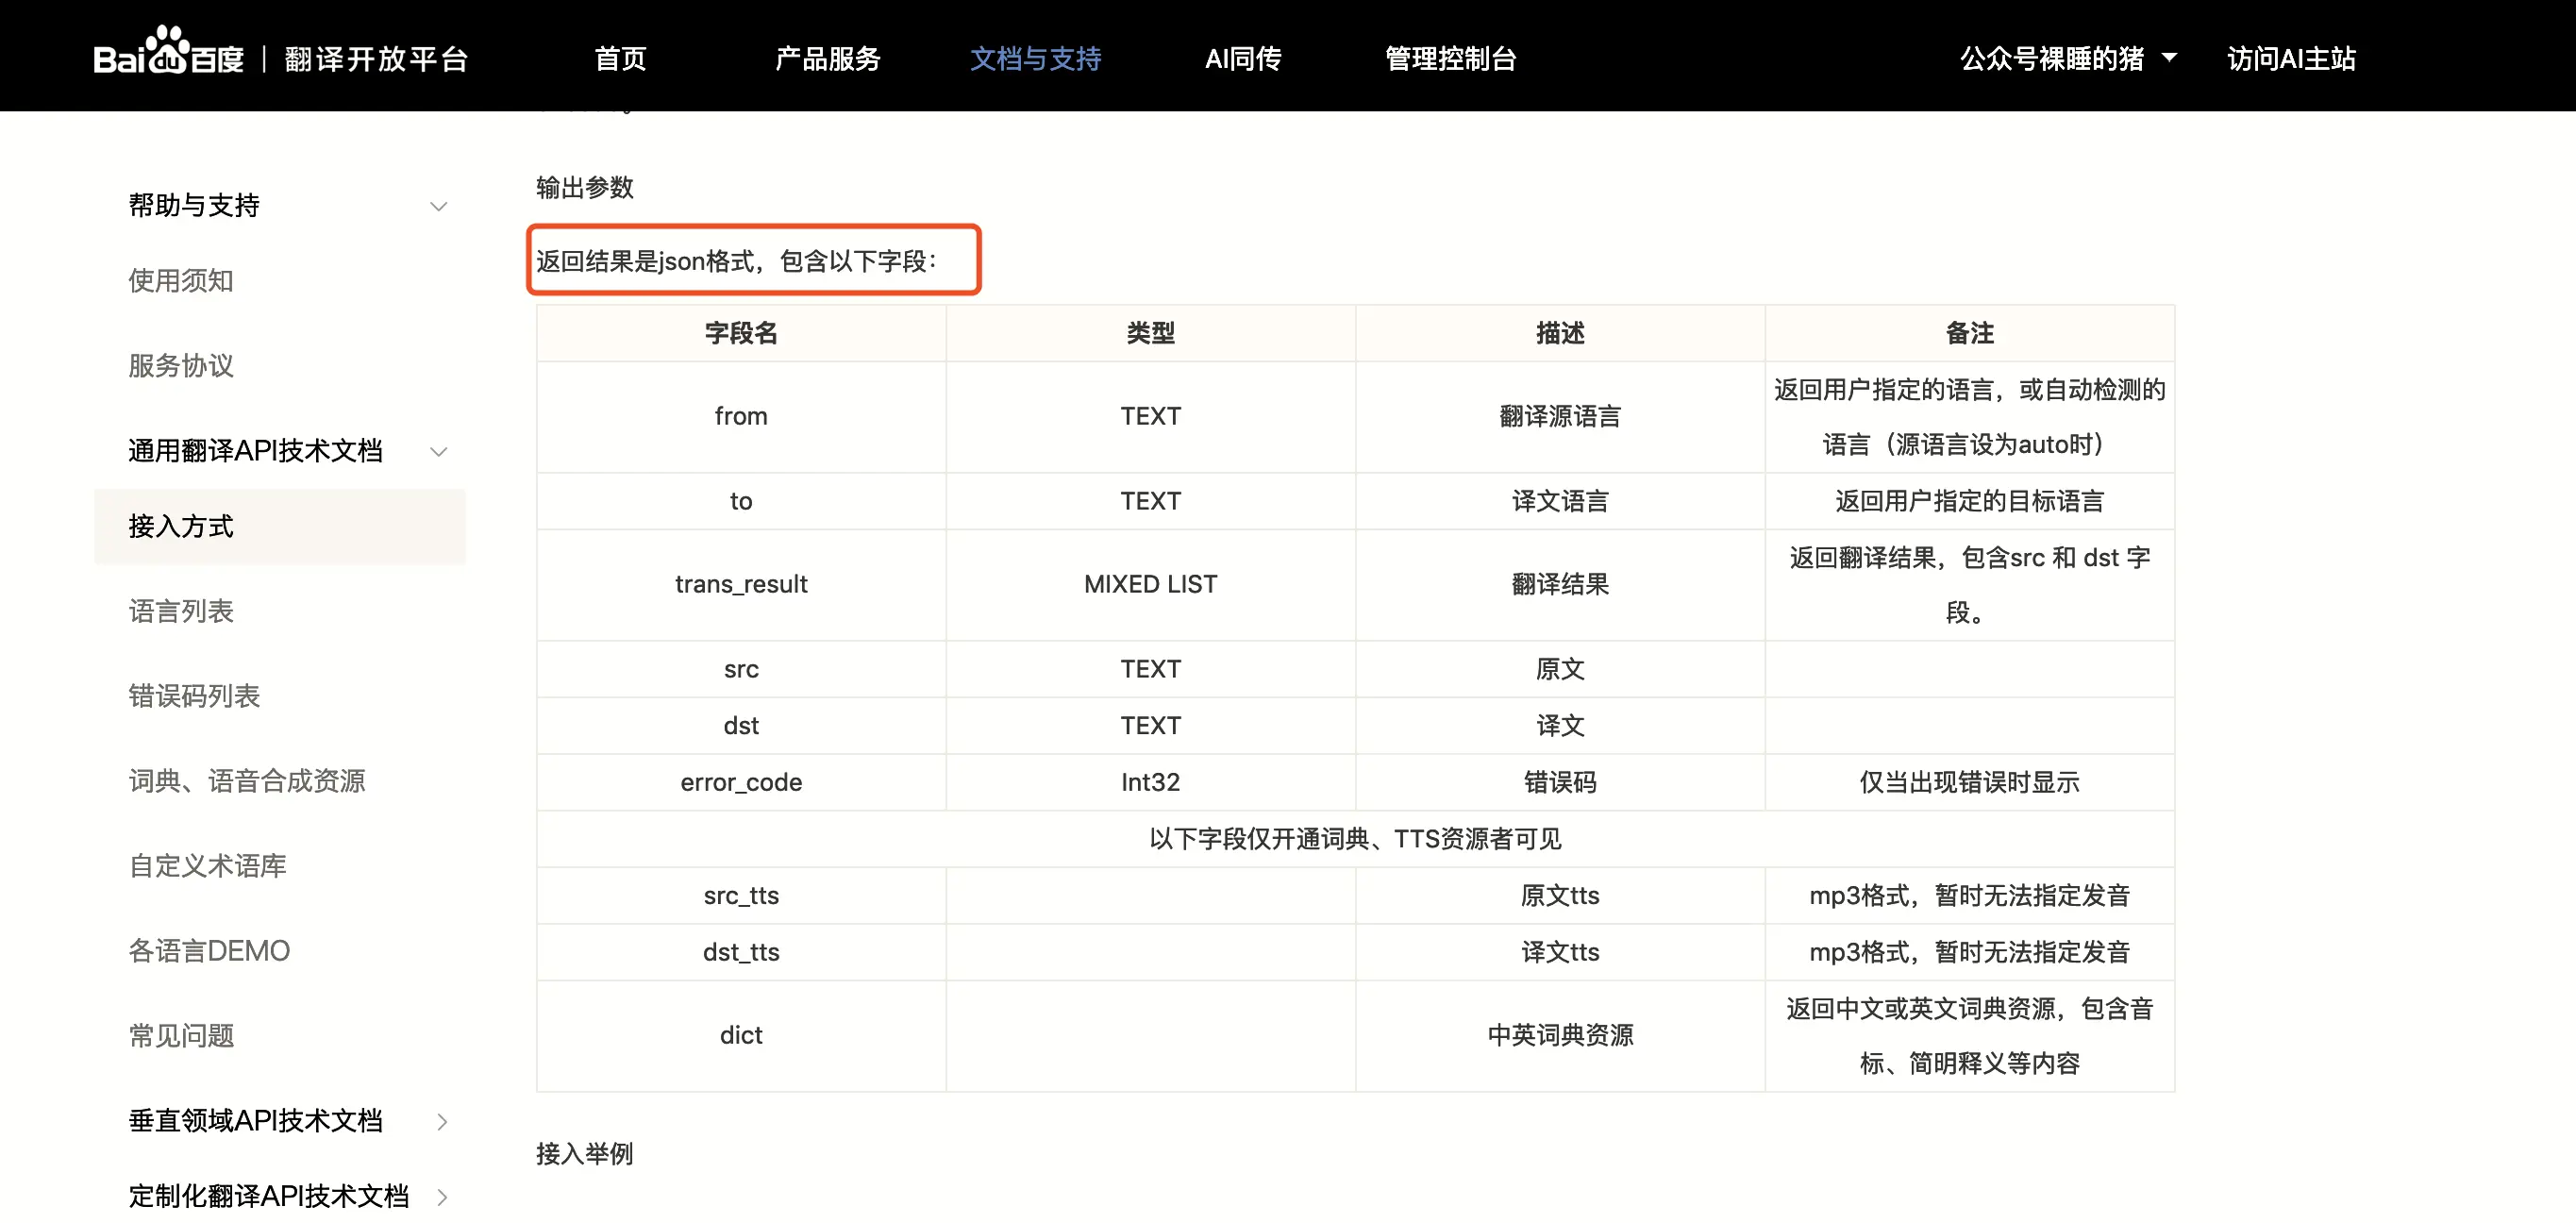Expand the 垂直领域API技术文档 chevron
The width and height of the screenshot is (2576, 1223).
pyautogui.click(x=442, y=1122)
